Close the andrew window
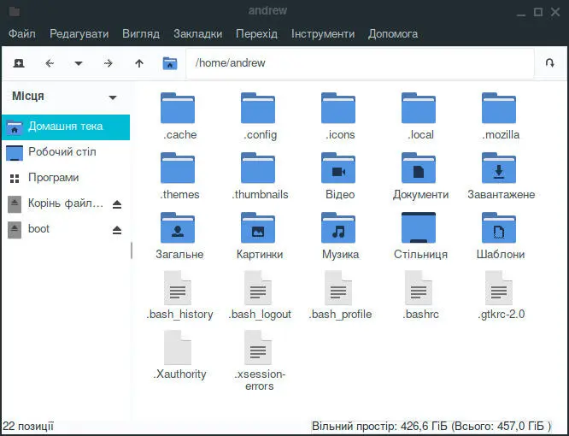 point(555,12)
